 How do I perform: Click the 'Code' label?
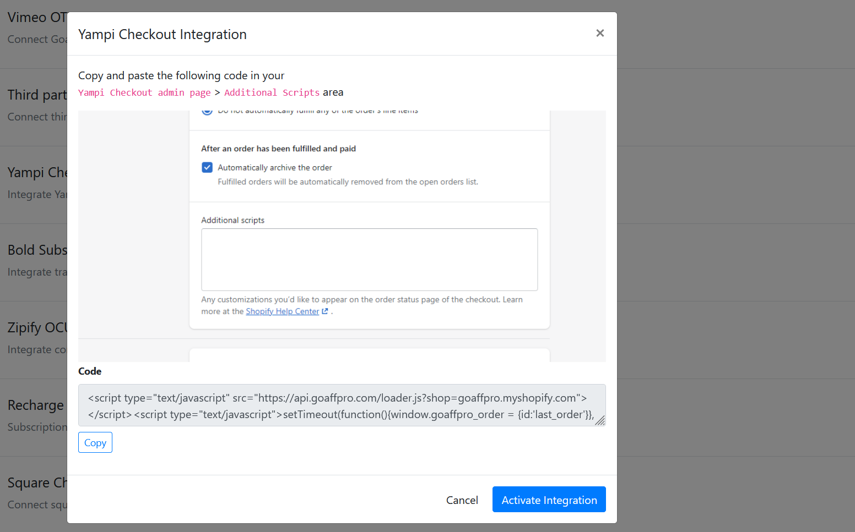point(90,371)
